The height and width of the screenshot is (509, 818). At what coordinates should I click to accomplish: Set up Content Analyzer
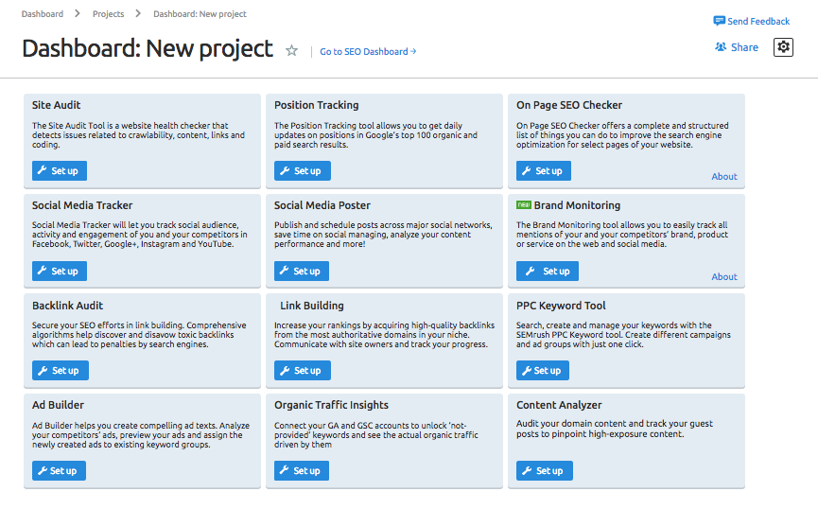coord(543,471)
